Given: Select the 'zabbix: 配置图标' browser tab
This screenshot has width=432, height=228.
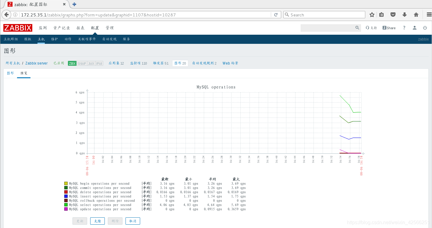Looking at the screenshot, I should coord(37,4).
